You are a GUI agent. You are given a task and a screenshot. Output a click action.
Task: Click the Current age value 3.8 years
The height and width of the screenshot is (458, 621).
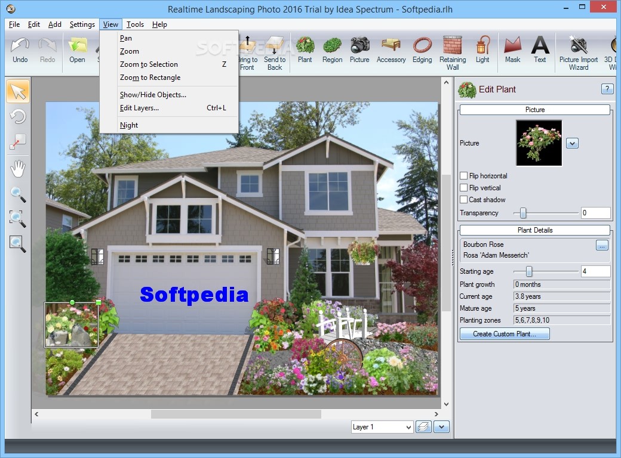click(x=562, y=296)
